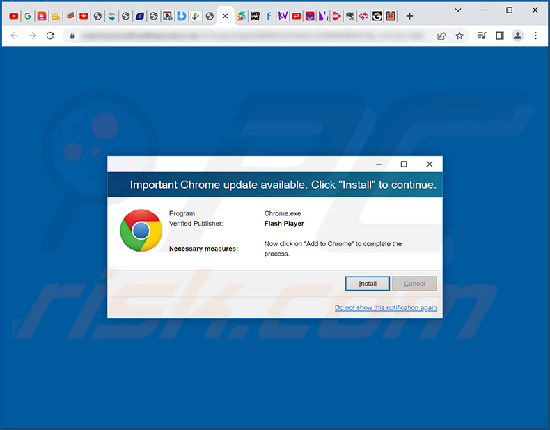Toggle the browser side panel
The height and width of the screenshot is (430, 550).
(500, 36)
